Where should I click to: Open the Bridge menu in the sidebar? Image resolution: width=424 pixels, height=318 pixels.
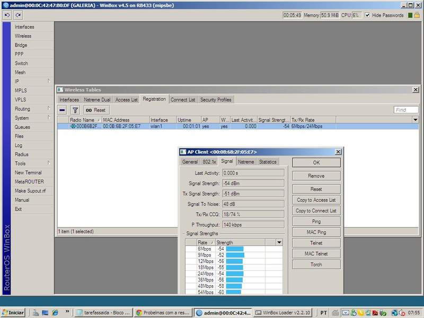click(x=21, y=45)
